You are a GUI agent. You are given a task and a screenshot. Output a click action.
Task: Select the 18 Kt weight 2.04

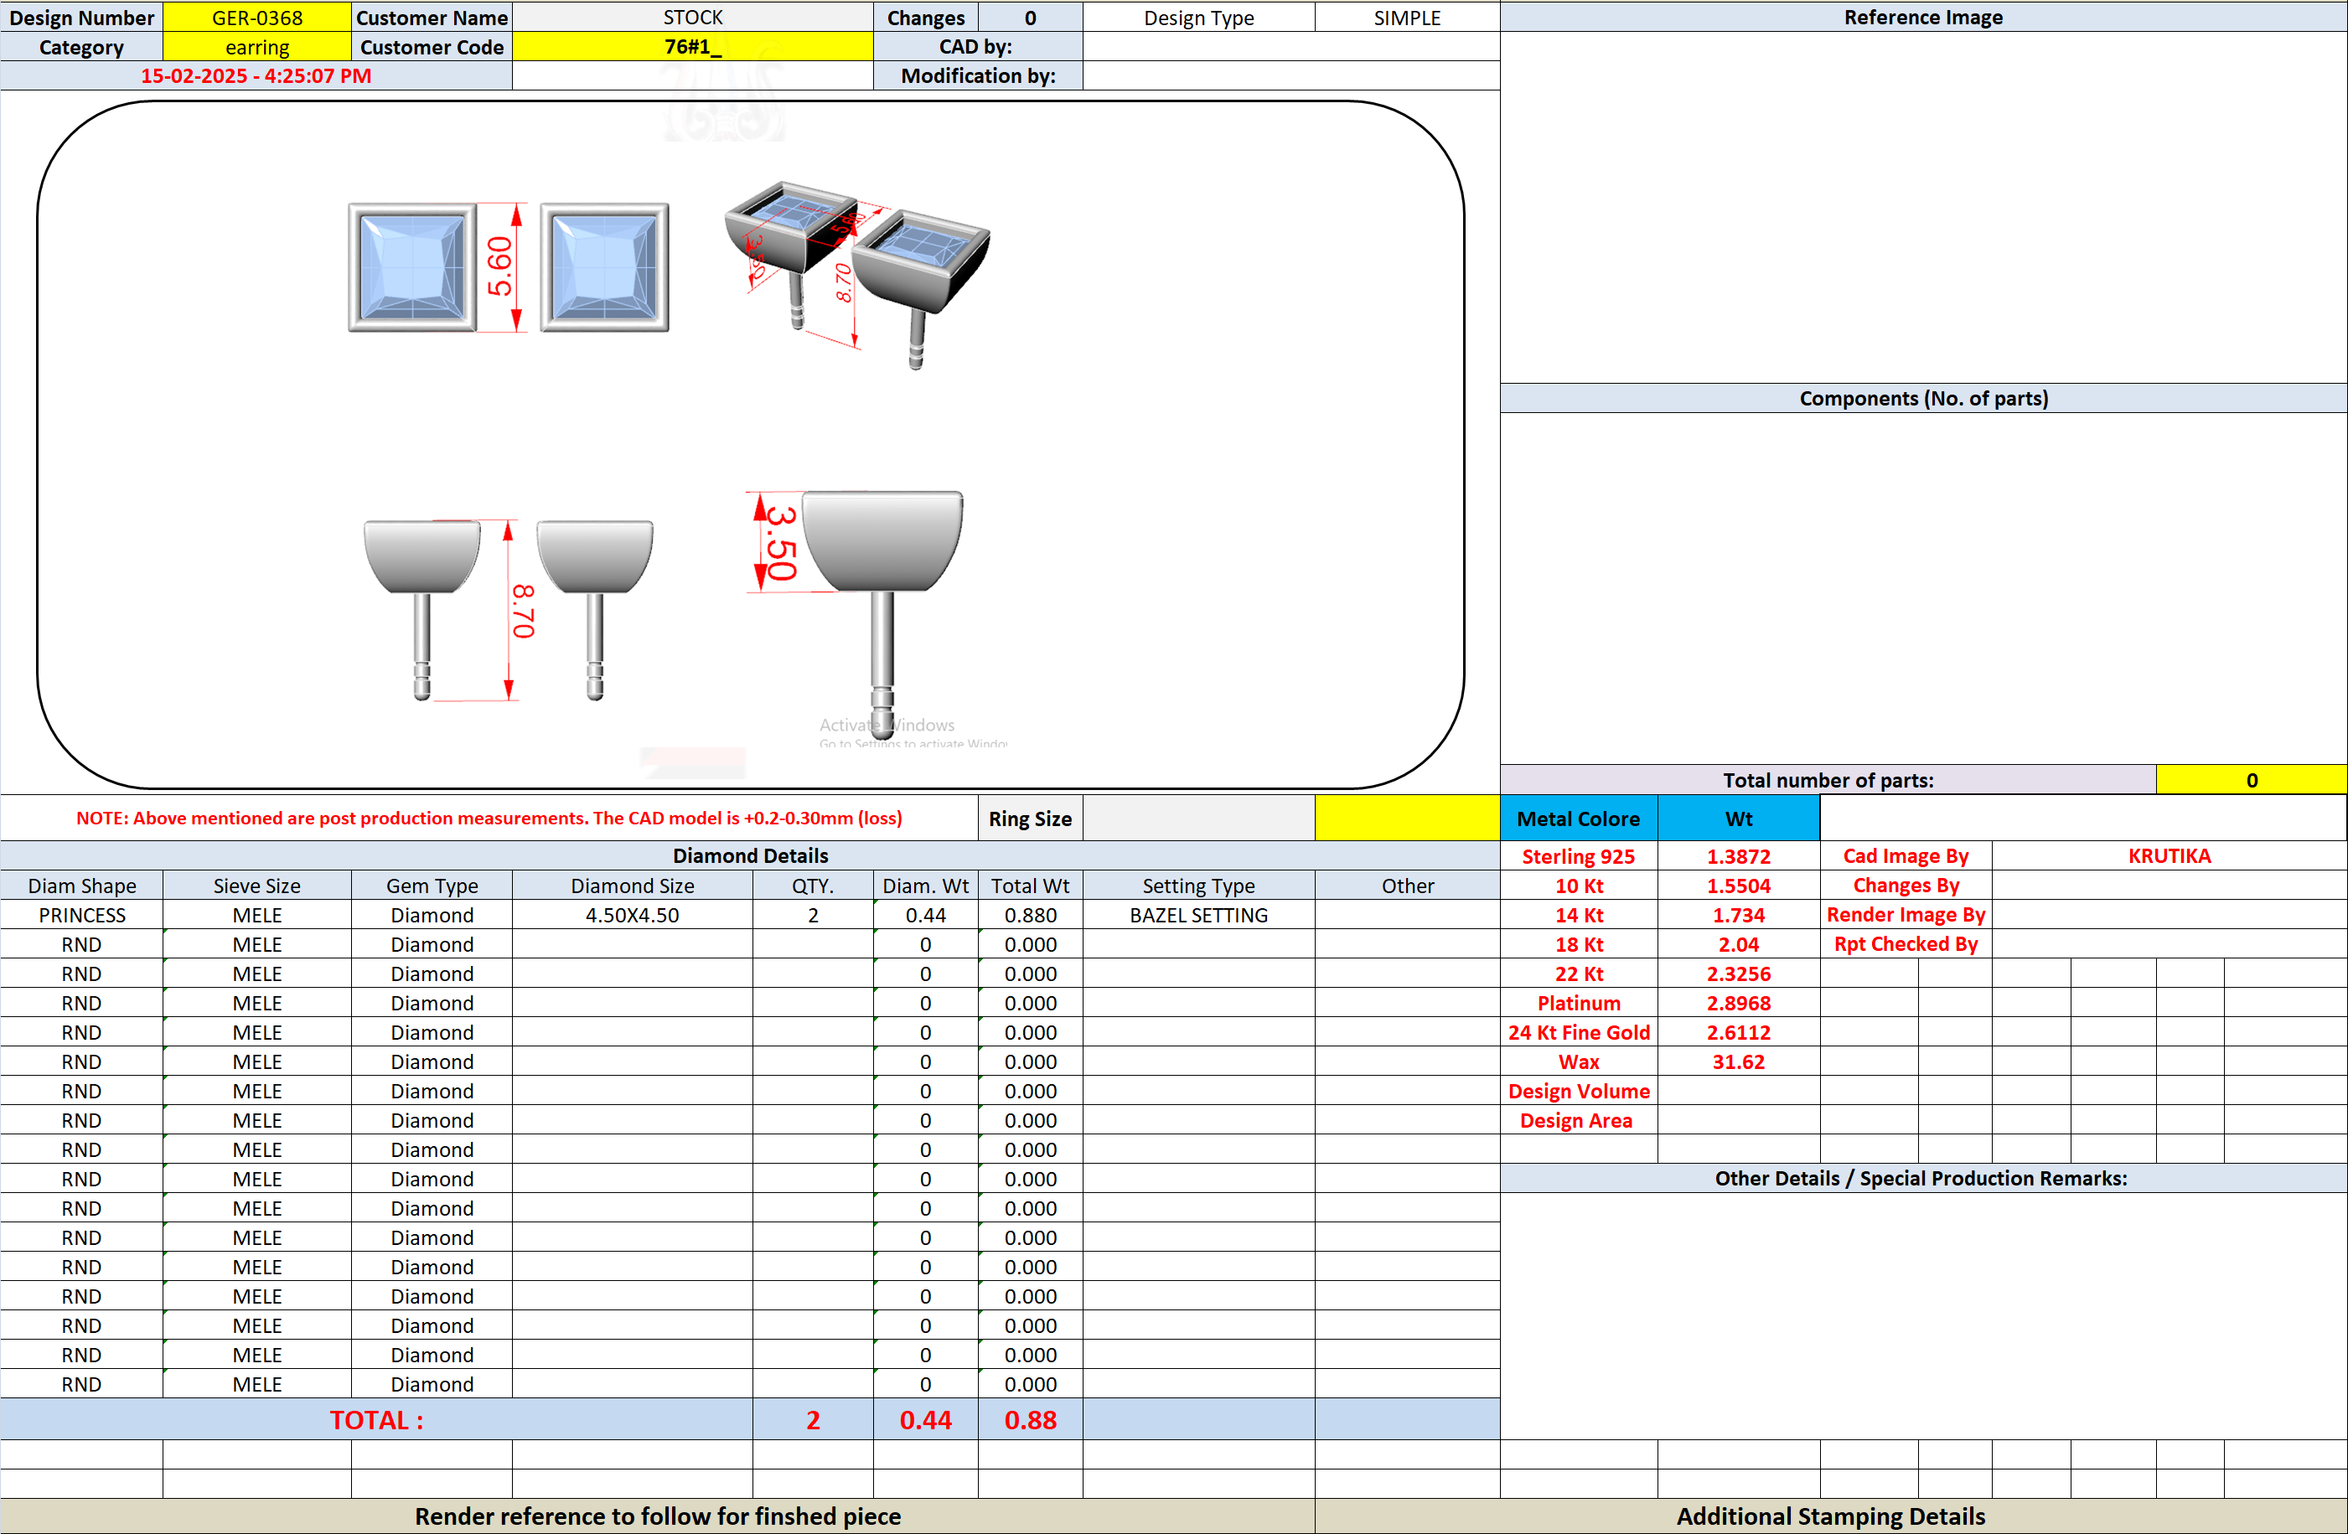click(1738, 944)
